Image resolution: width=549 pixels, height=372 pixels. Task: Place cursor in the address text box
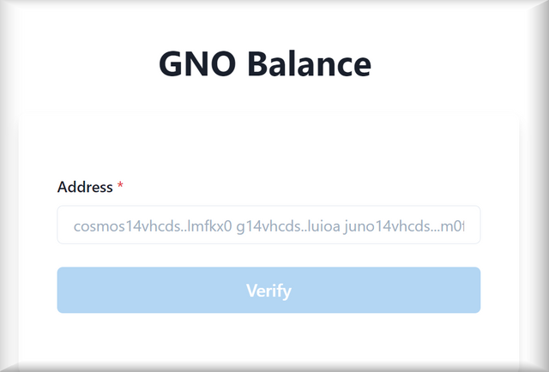(x=268, y=225)
